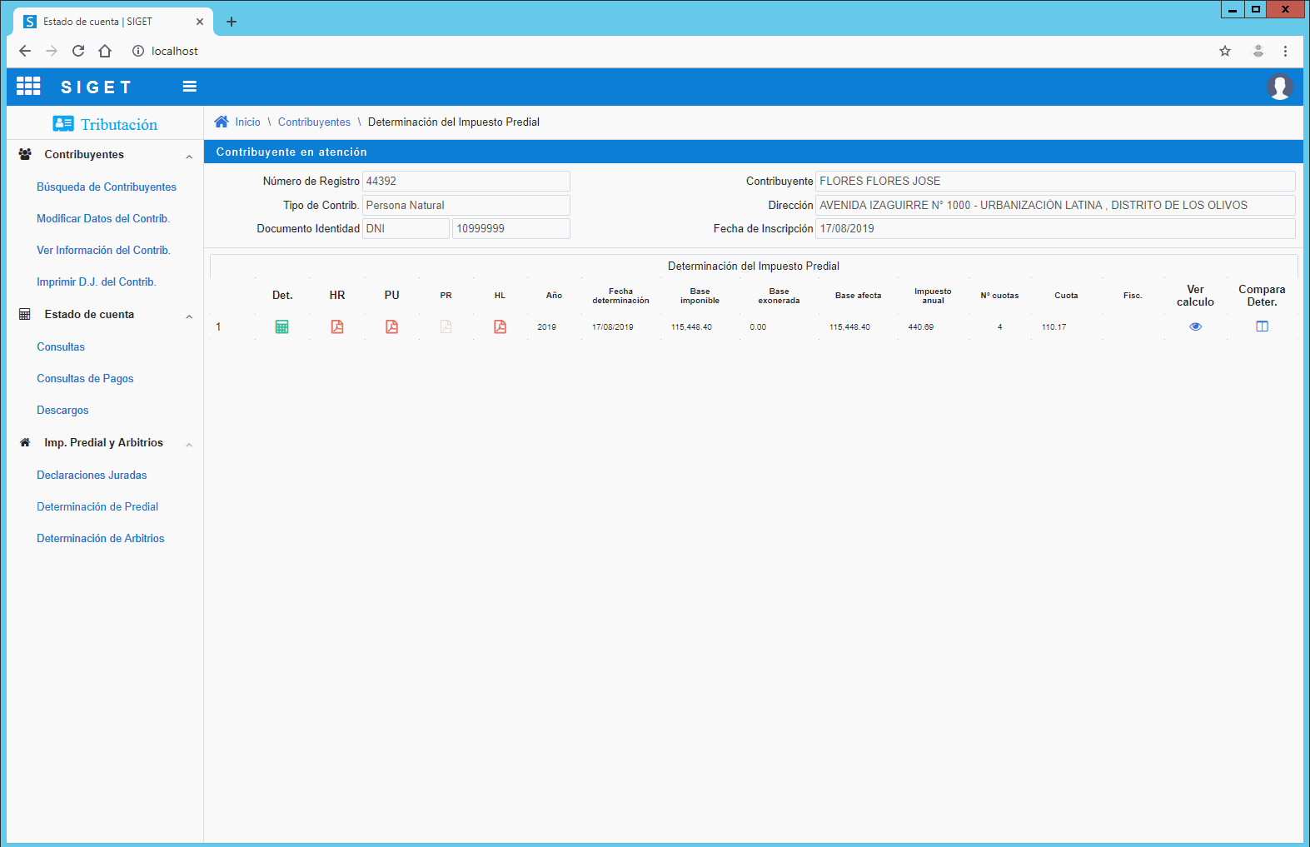Image resolution: width=1310 pixels, height=847 pixels.
Task: Click the Nº cuotas value 4
Action: point(999,326)
